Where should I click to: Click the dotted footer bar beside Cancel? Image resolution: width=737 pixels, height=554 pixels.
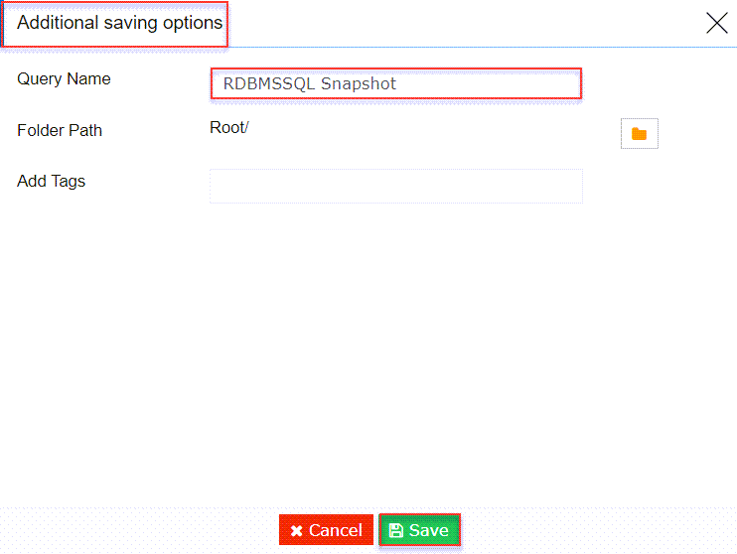(x=141, y=530)
